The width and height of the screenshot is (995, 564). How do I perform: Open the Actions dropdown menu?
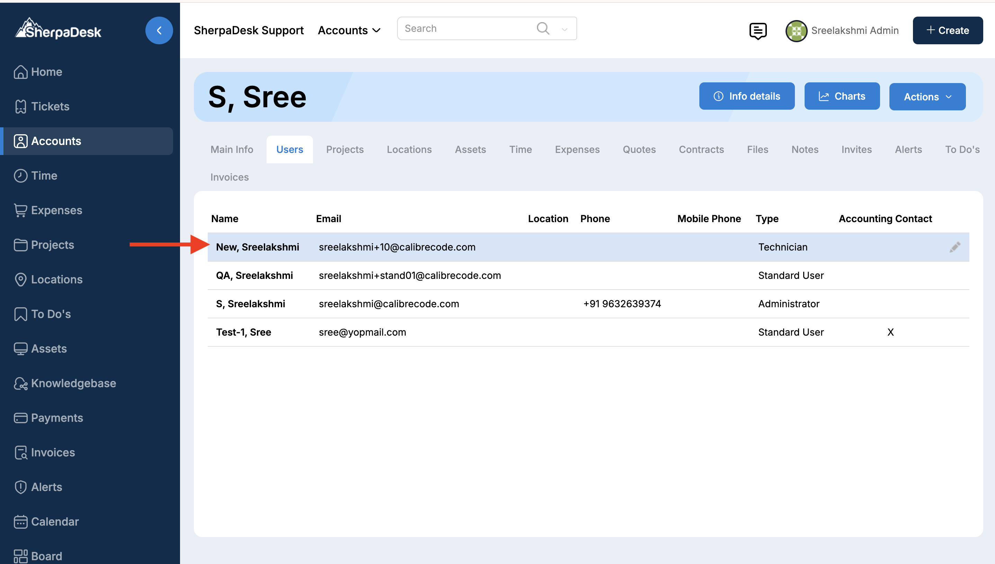(927, 97)
